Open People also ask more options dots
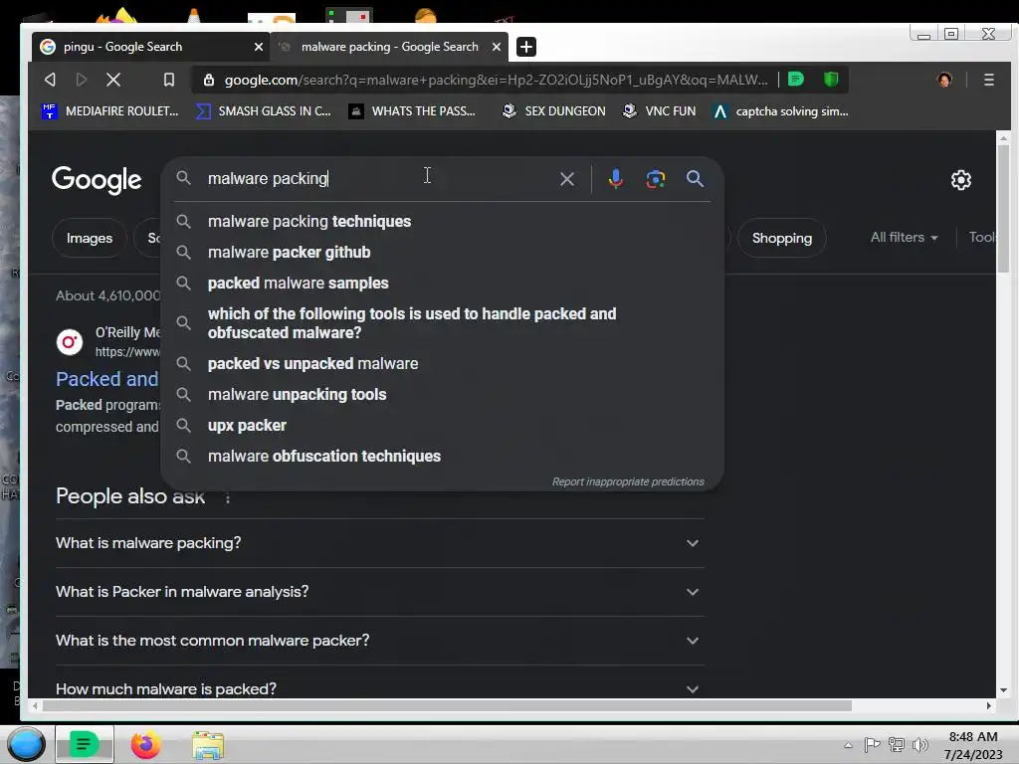Viewport: 1019px width, 764px height. click(x=228, y=497)
